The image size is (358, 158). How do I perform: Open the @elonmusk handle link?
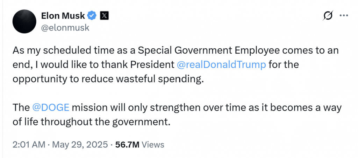click(x=65, y=28)
